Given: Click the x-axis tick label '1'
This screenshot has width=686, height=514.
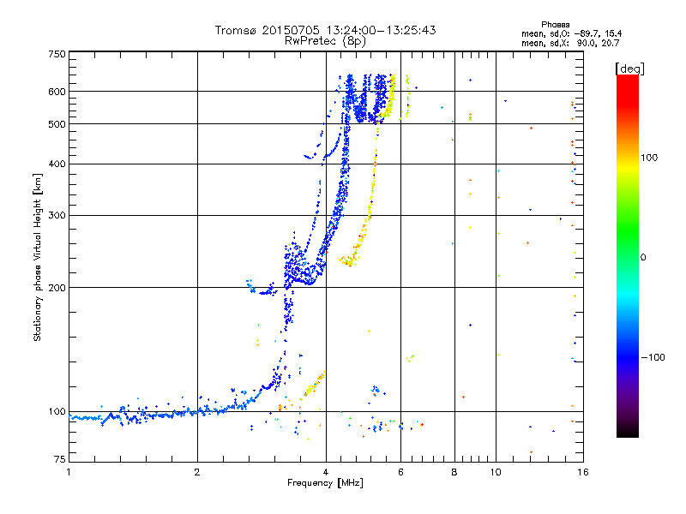Looking at the screenshot, I should [69, 472].
